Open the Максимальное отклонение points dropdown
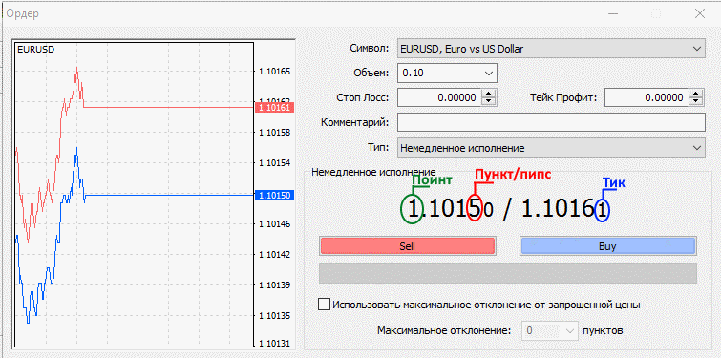This screenshot has height=358, width=721. click(x=549, y=330)
